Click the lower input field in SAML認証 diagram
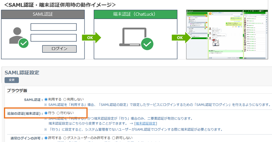Screen dimensions: 272x142 (x=54, y=38)
